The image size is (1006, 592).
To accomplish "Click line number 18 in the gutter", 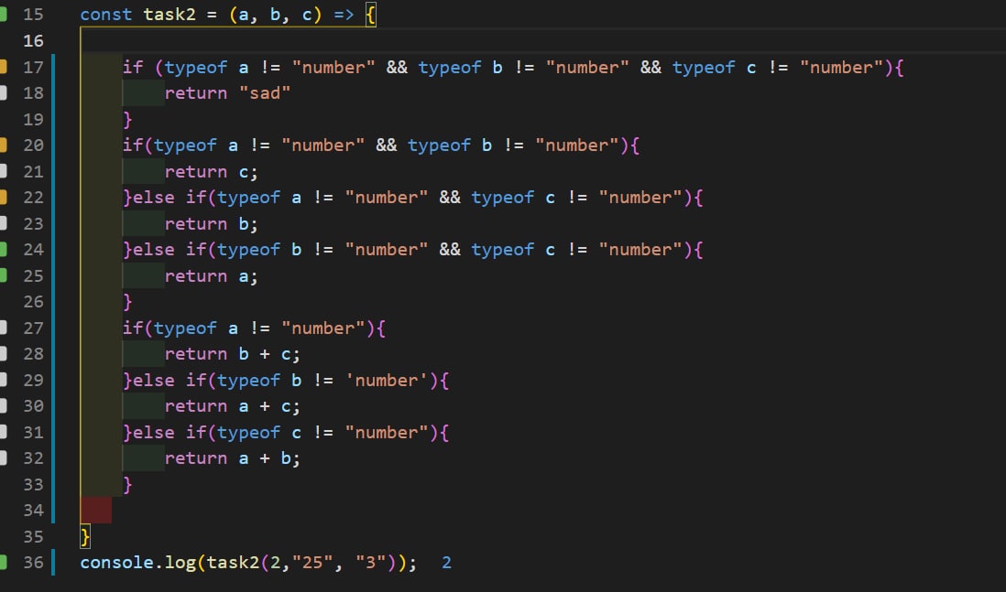I will click(x=33, y=93).
